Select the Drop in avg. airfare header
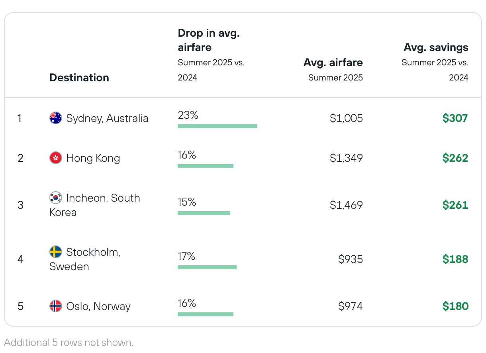Viewport: 486px width, 353px height. point(209,40)
